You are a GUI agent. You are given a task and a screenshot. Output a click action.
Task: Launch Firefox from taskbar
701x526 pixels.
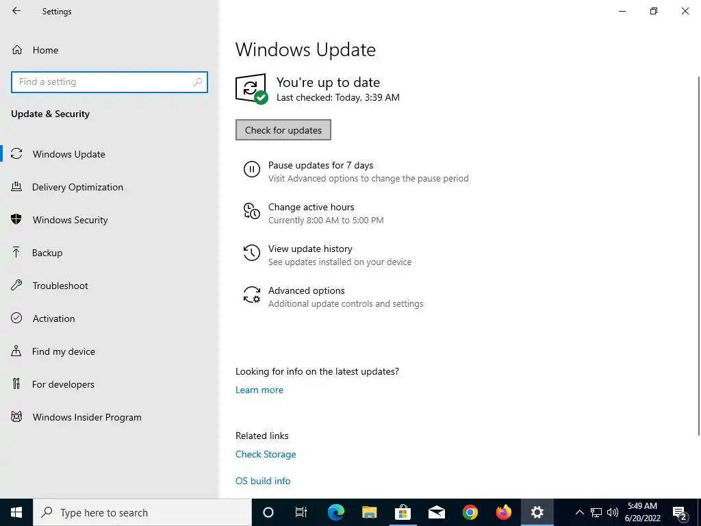coord(503,512)
